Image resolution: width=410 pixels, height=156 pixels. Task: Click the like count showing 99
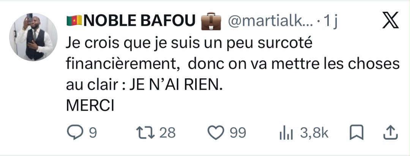pyautogui.click(x=238, y=133)
